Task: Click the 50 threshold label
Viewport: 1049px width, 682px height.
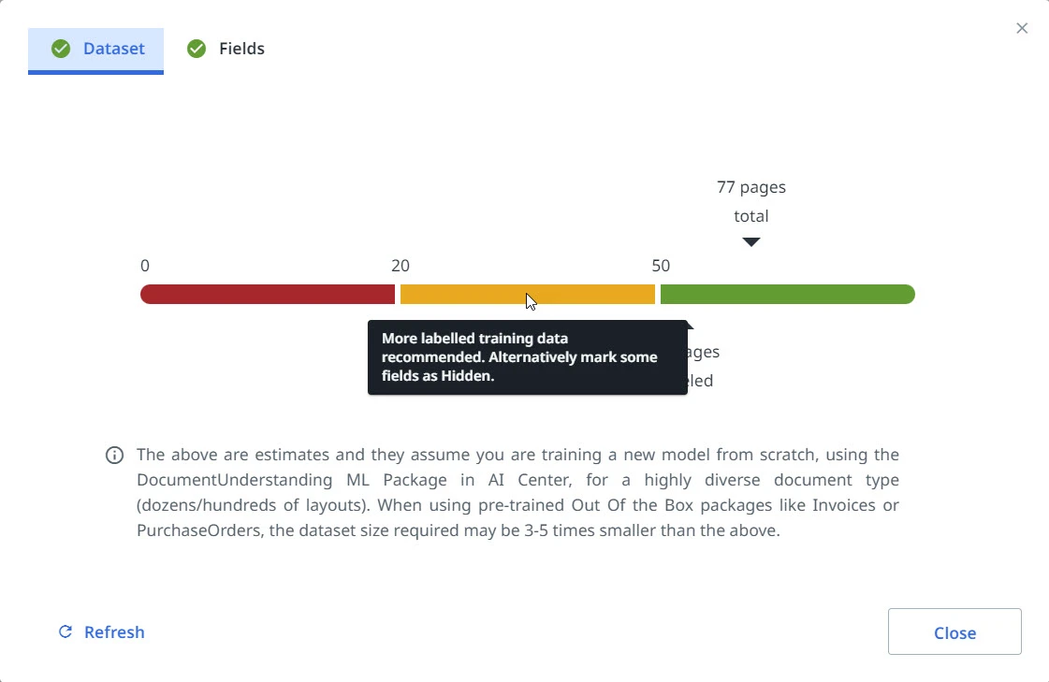Action: (x=661, y=266)
